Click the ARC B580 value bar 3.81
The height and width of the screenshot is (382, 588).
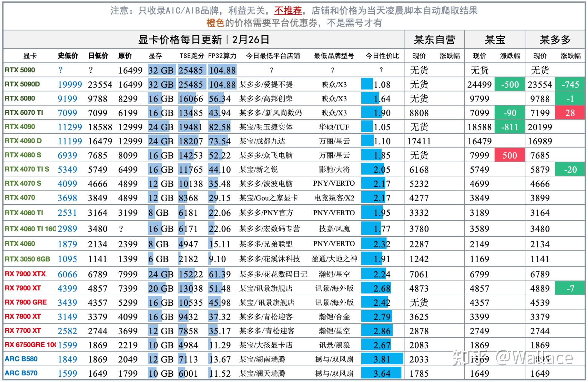382,359
